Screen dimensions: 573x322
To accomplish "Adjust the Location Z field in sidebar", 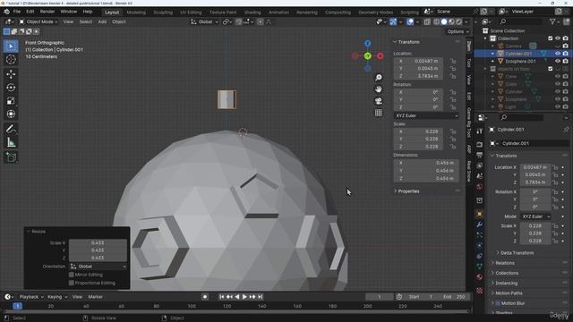I will click(418, 76).
